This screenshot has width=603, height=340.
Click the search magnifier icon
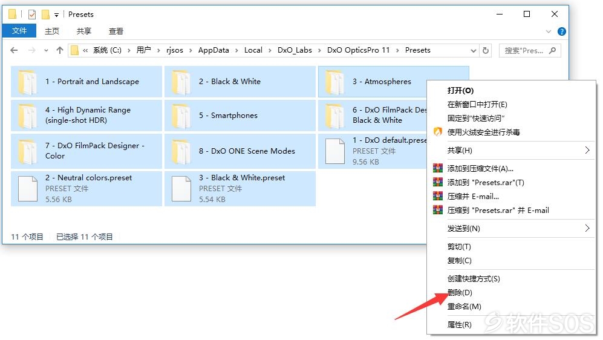click(x=553, y=50)
